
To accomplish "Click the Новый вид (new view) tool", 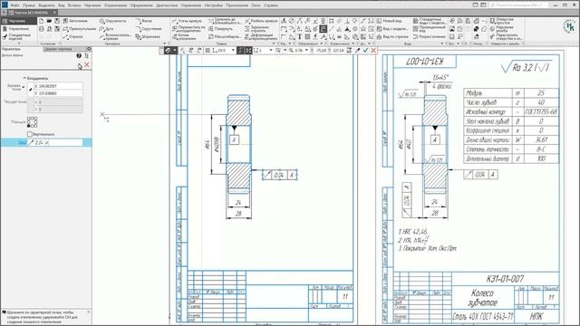I will tap(389, 21).
